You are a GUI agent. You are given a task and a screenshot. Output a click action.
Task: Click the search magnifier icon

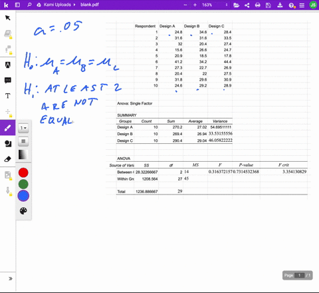tap(29, 5)
